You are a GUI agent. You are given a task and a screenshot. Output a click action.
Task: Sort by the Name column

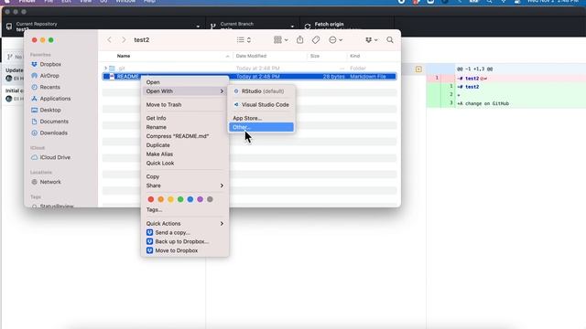point(124,56)
